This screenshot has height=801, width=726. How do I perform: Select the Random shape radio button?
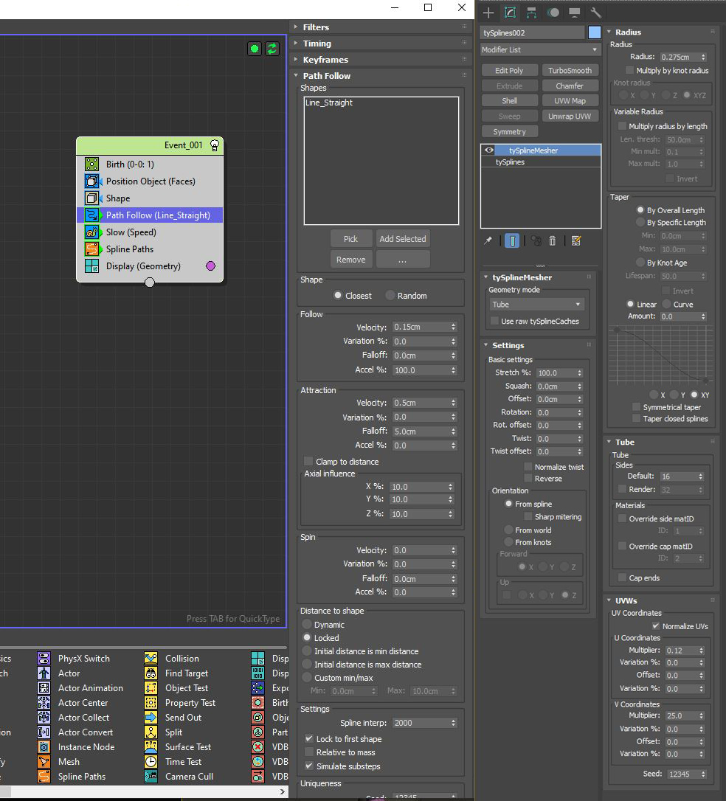click(390, 296)
